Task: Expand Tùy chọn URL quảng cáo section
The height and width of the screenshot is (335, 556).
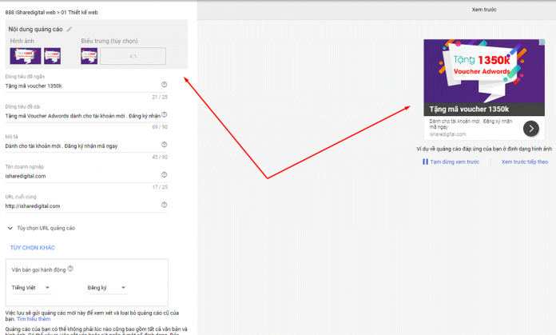Action: click(41, 228)
